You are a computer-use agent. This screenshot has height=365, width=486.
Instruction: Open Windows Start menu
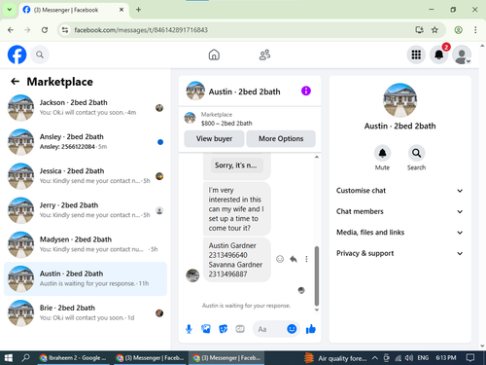[9, 358]
